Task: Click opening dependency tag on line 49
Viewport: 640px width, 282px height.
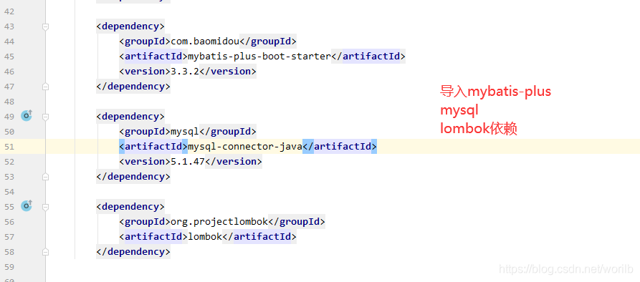Action: pyautogui.click(x=130, y=116)
